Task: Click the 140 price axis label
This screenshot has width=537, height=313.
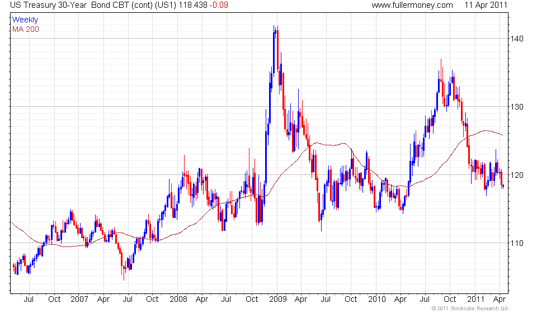Action: coord(517,39)
